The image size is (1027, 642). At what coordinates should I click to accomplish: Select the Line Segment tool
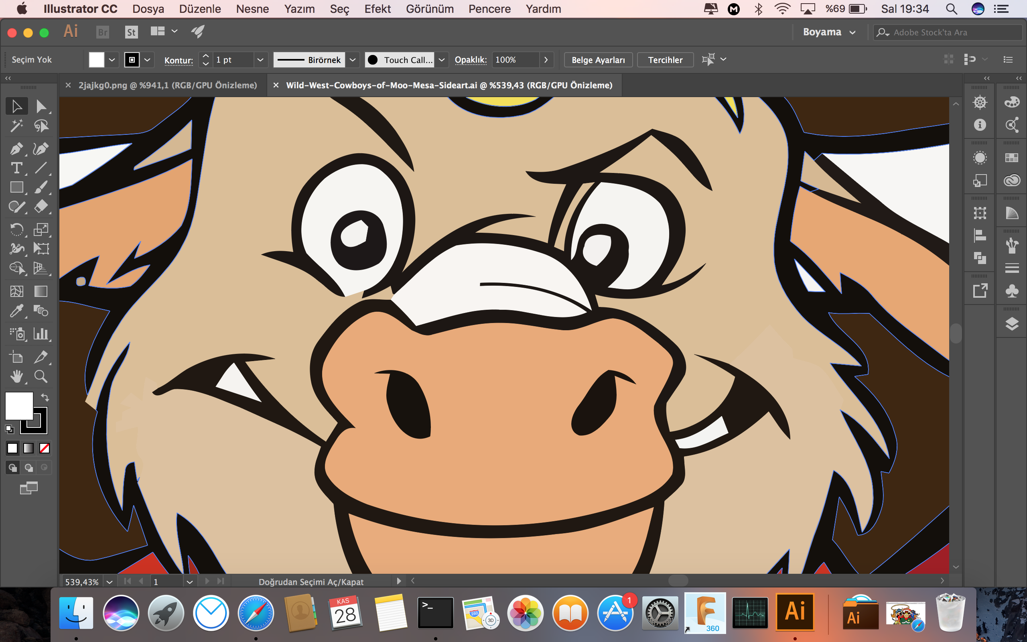pyautogui.click(x=41, y=168)
